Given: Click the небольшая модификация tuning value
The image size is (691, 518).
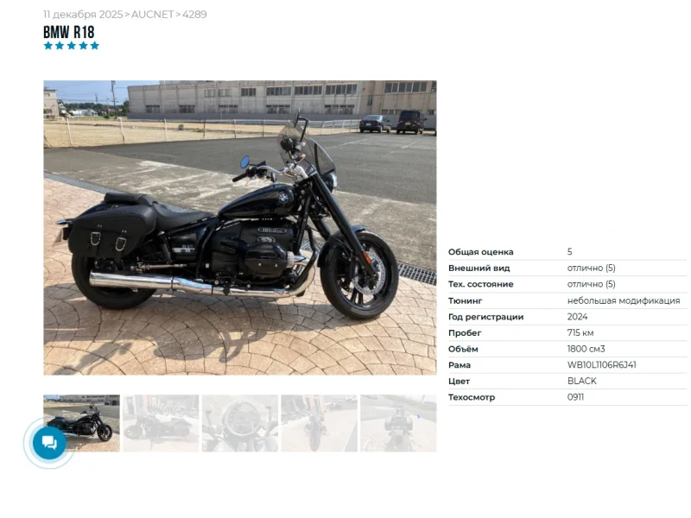Looking at the screenshot, I should point(624,300).
